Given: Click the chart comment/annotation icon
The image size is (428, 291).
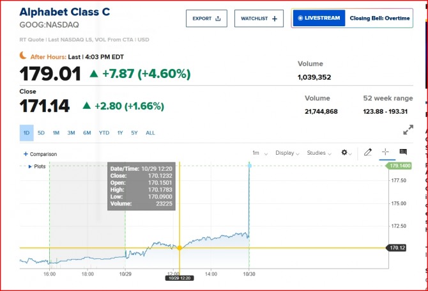Looking at the screenshot, I should point(403,152).
